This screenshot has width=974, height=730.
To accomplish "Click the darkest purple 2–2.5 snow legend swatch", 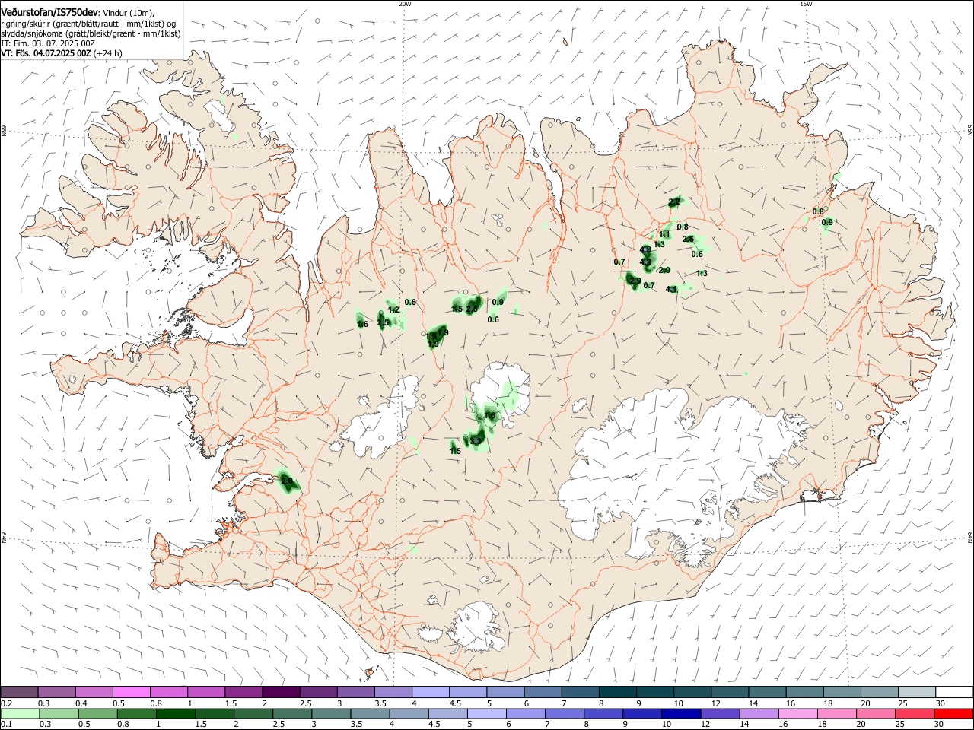I will (x=280, y=692).
